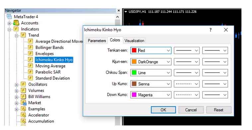The width and height of the screenshot is (252, 130).
Task: Click the red Tenkan-sen color swatch
Action: [134, 50]
